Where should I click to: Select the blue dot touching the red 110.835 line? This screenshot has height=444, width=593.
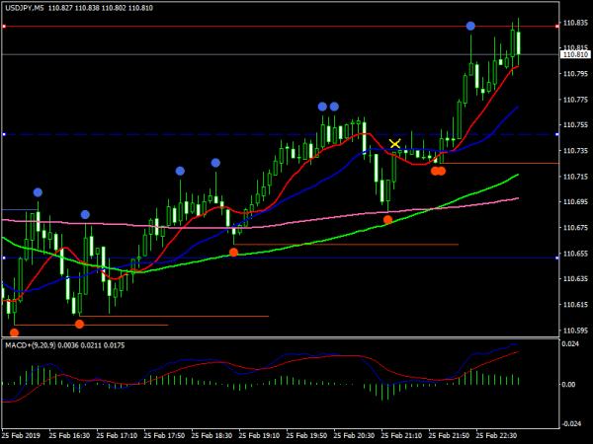point(470,26)
